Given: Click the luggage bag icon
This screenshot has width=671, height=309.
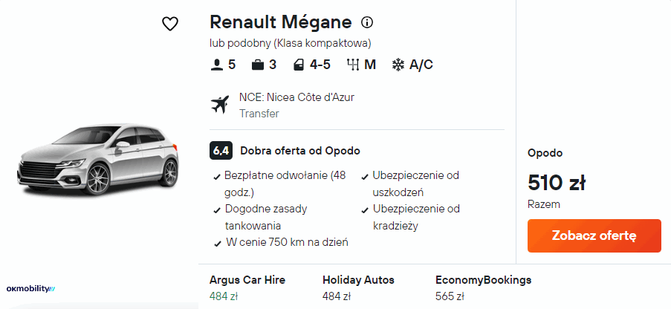Looking at the screenshot, I should coord(258,65).
